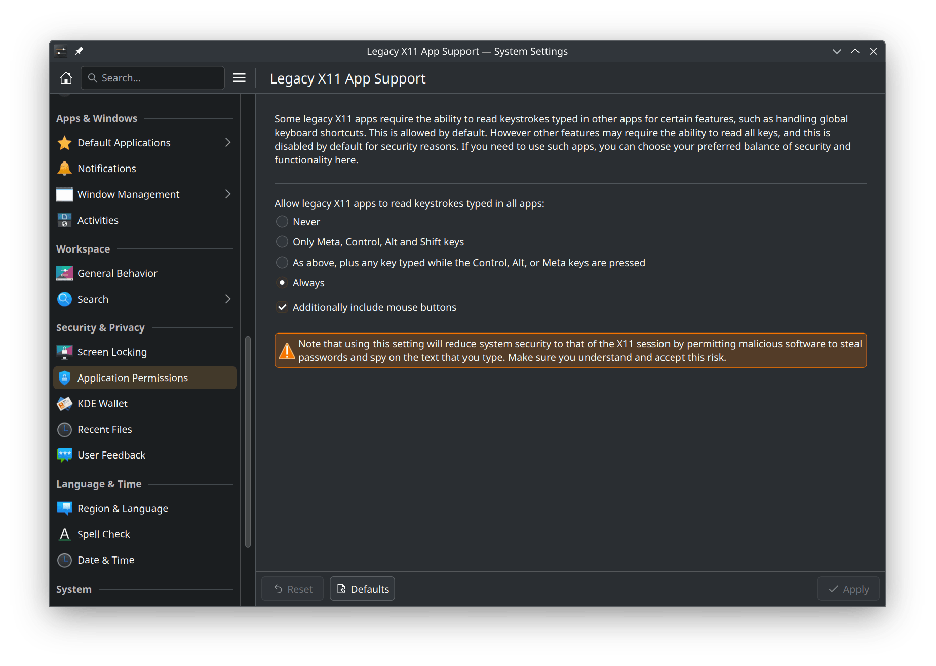
Task: Expand the Search category chevron
Action: click(228, 299)
